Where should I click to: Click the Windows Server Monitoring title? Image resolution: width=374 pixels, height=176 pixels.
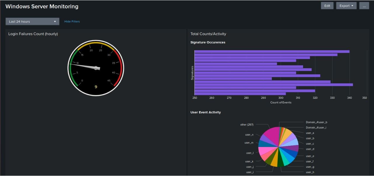click(x=42, y=6)
